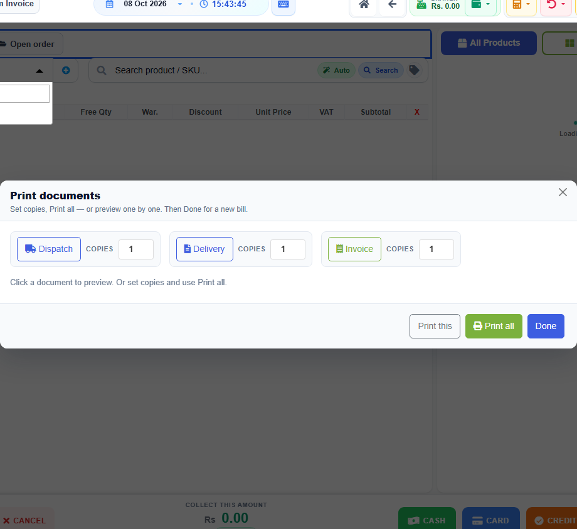
Task: Click the Discount column header
Action: 205,112
